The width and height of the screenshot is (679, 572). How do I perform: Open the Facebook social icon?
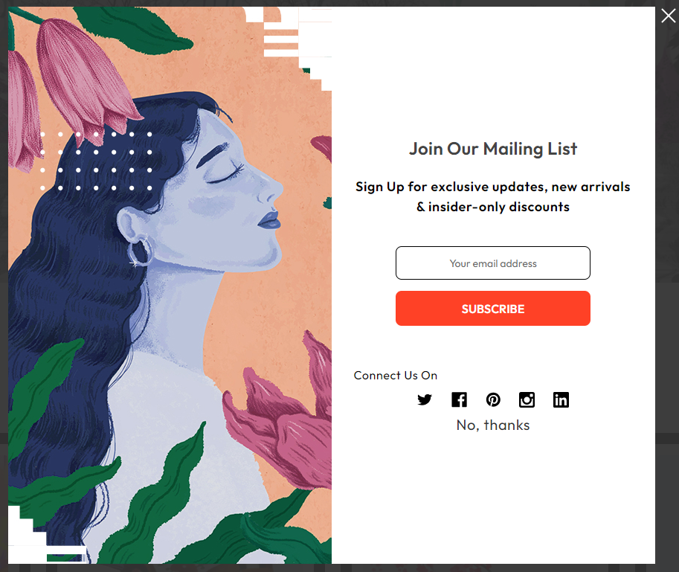pyautogui.click(x=459, y=399)
